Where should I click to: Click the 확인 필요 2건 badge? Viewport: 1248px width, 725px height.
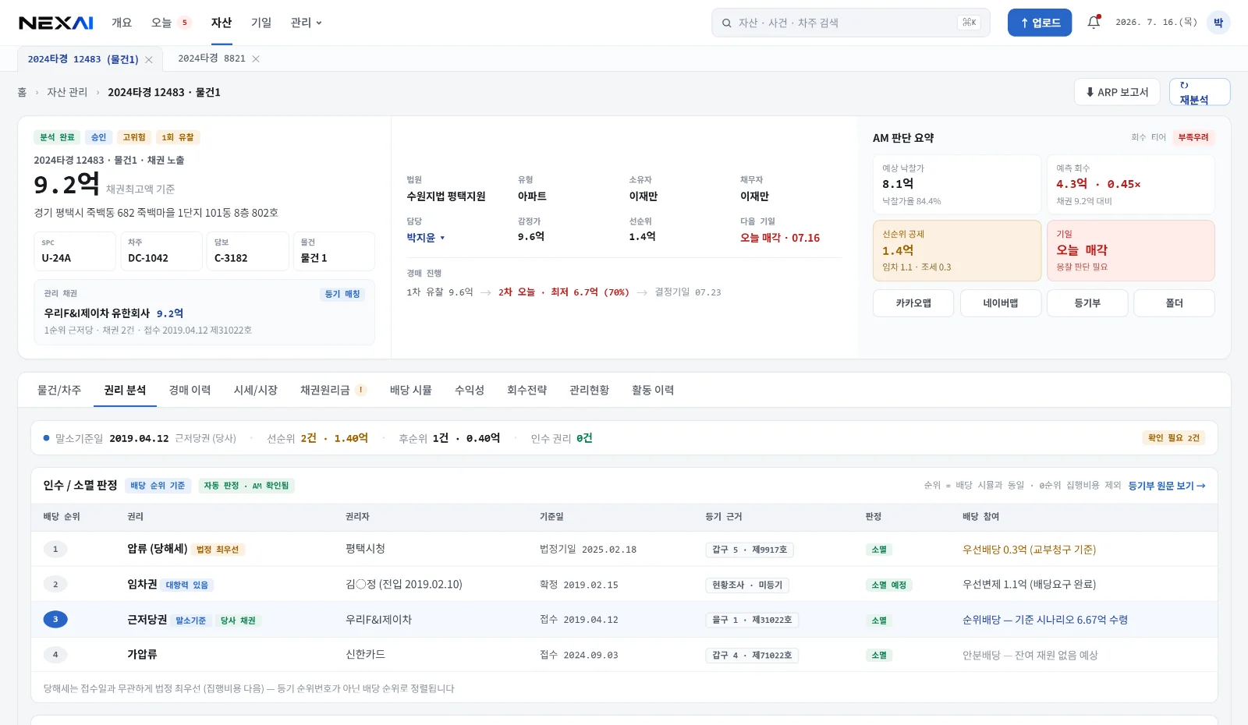(1174, 438)
